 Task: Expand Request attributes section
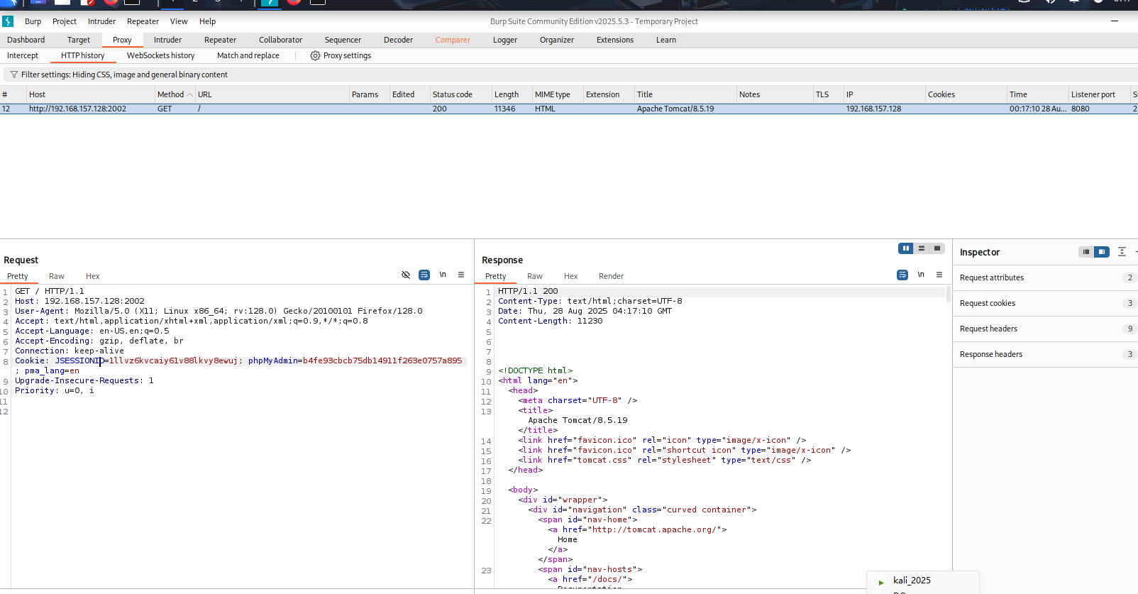click(1045, 277)
